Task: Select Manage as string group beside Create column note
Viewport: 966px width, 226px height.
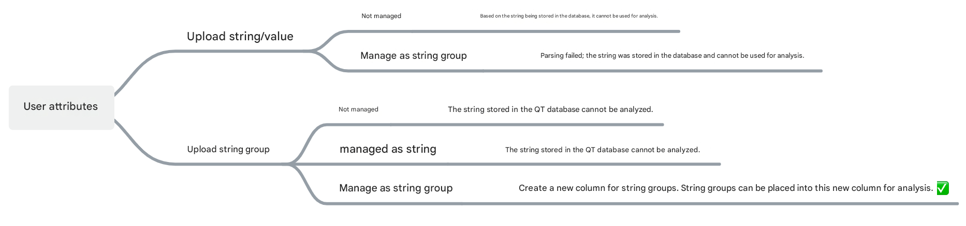Action: coord(396,188)
